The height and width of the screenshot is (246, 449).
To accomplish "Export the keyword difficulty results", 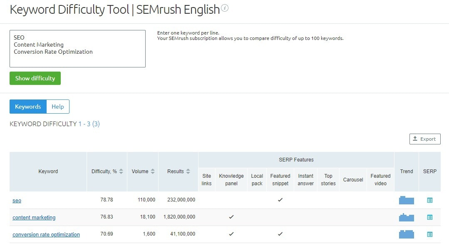I will point(425,139).
